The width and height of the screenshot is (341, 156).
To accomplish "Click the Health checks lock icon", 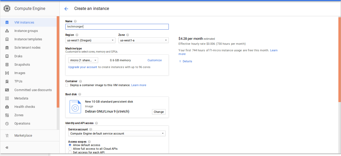I will tap(7, 107).
